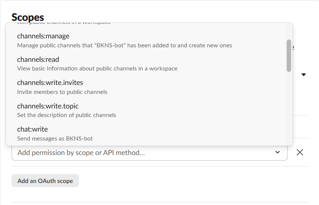Click 'View basic information about public channels' text
Viewport: 319px width, 205px height.
(x=97, y=69)
